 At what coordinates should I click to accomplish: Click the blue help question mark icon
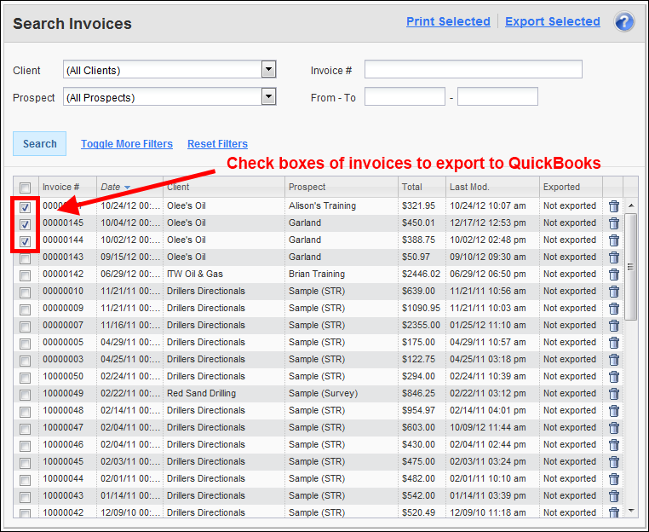[x=624, y=22]
